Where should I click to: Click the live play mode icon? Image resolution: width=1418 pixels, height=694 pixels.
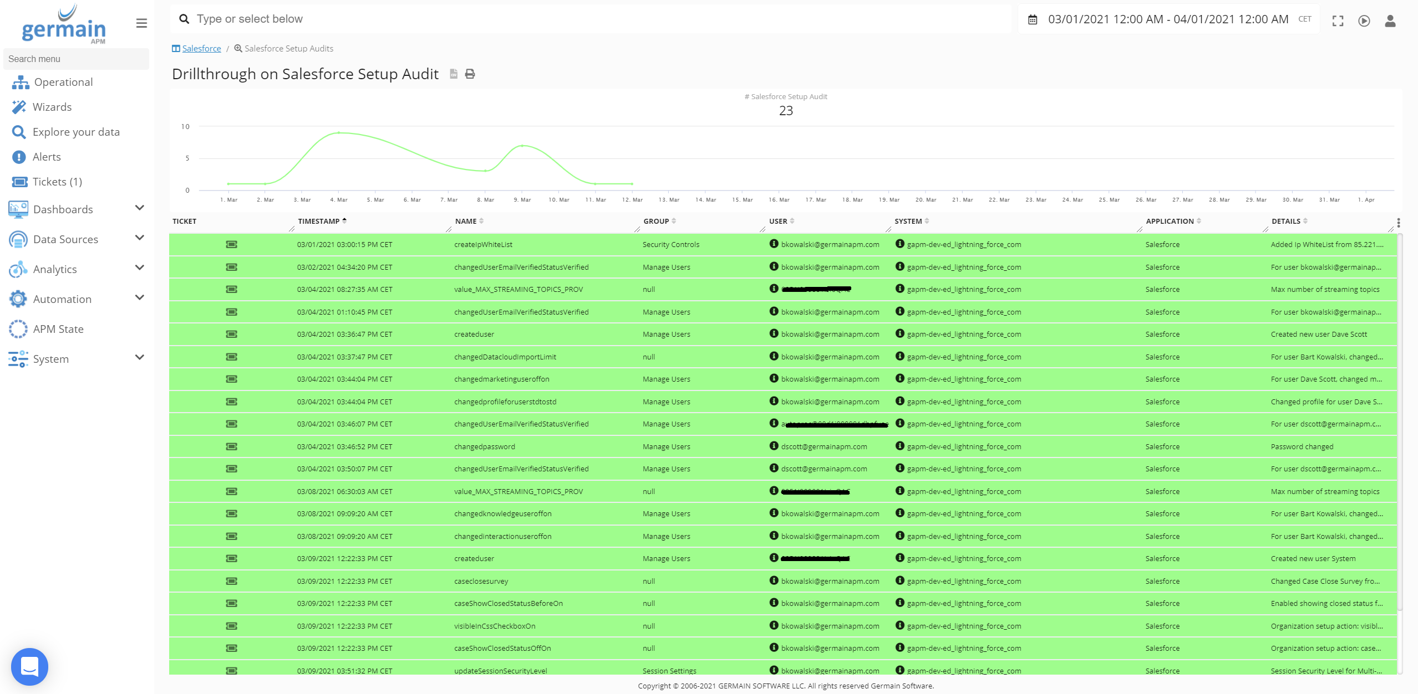click(x=1364, y=21)
